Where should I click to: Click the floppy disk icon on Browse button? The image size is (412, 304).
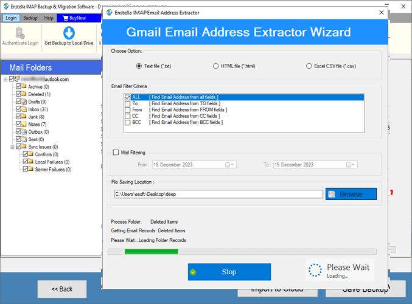coord(332,195)
